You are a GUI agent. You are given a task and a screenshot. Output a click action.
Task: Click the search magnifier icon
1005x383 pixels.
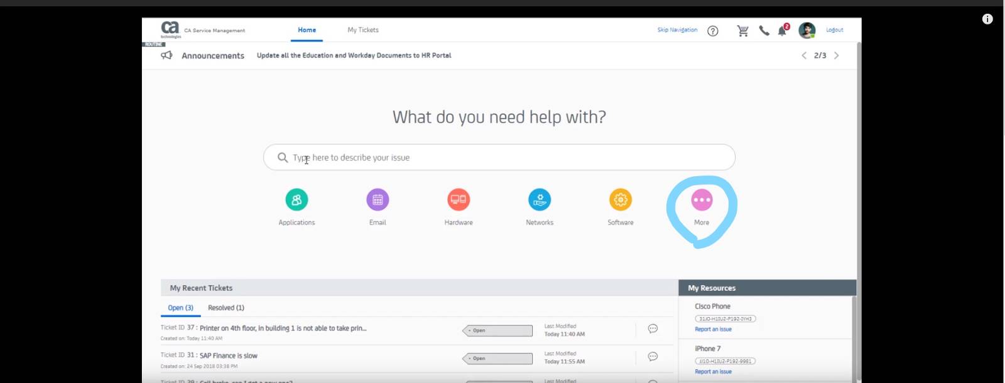[x=283, y=157]
